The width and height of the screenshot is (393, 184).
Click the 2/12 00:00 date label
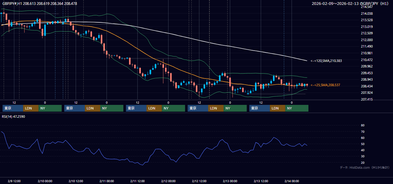tap(168, 181)
